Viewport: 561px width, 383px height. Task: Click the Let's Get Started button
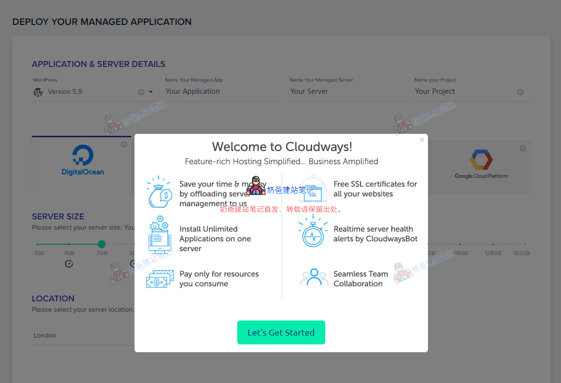[281, 333]
